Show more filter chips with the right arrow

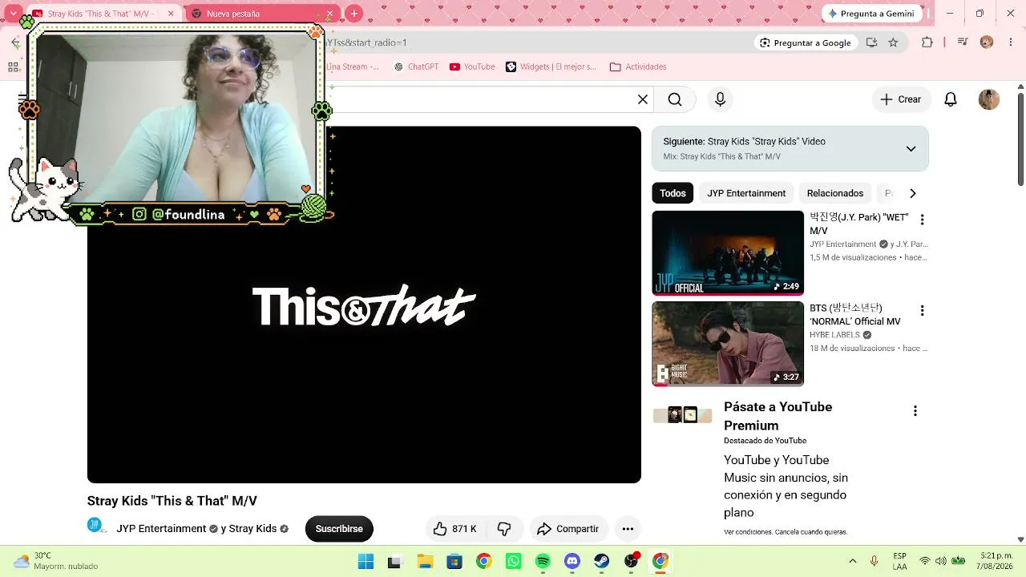pos(912,193)
